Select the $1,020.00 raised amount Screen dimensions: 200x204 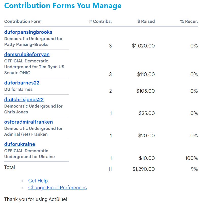[x=143, y=46]
